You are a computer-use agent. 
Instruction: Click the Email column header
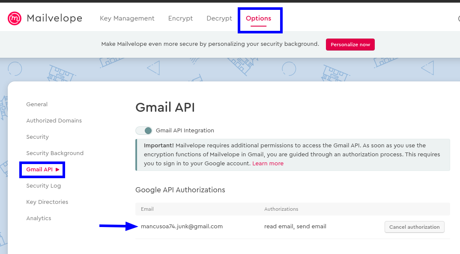tap(147, 209)
